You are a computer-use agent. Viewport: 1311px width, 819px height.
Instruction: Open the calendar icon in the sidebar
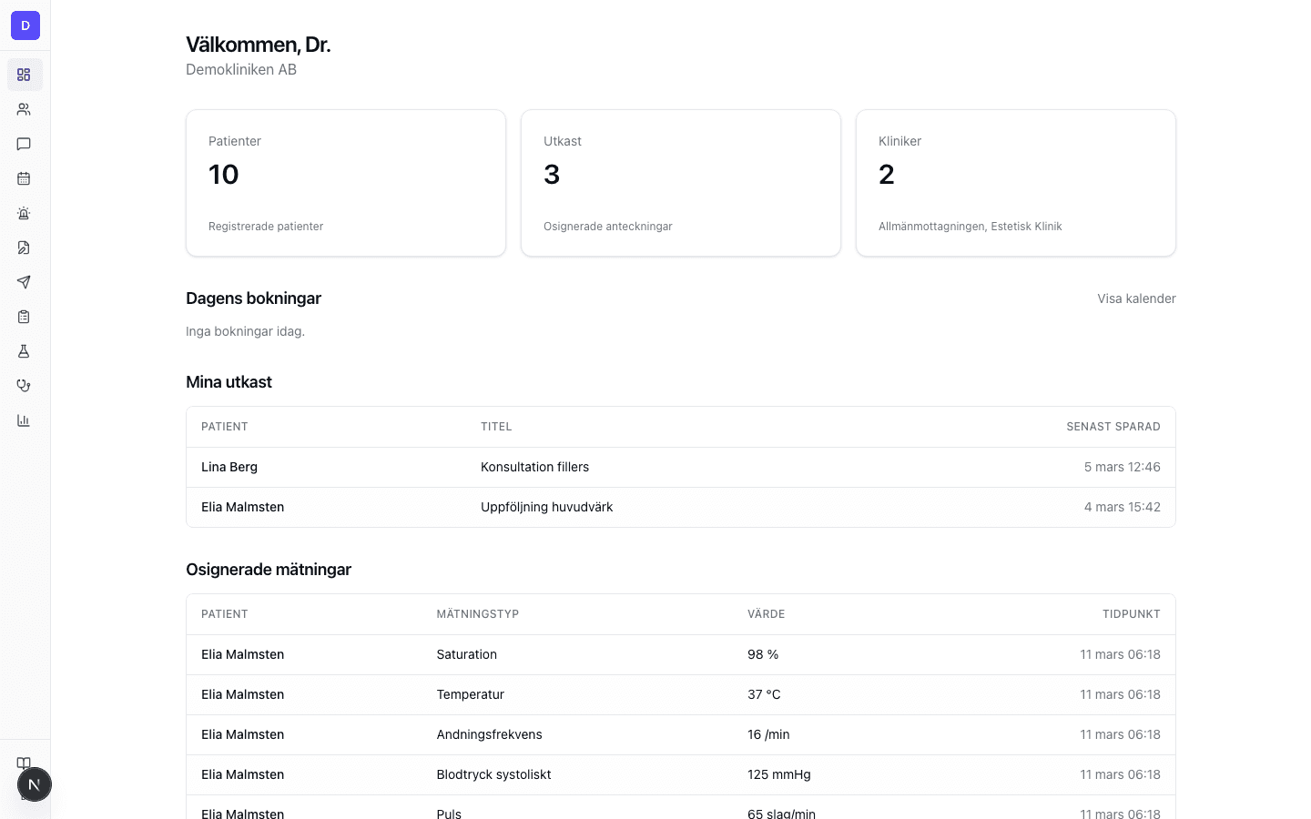coord(24,178)
